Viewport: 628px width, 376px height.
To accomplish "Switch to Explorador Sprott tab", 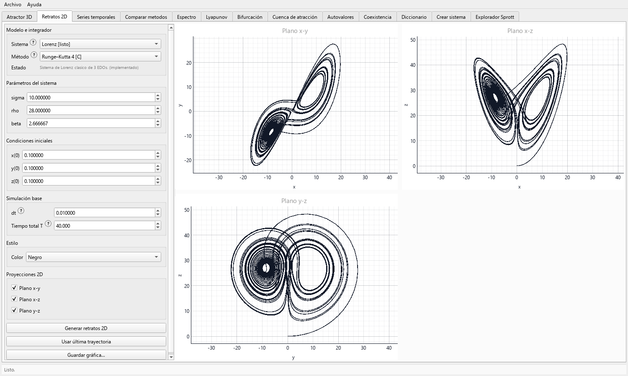I will (x=495, y=17).
